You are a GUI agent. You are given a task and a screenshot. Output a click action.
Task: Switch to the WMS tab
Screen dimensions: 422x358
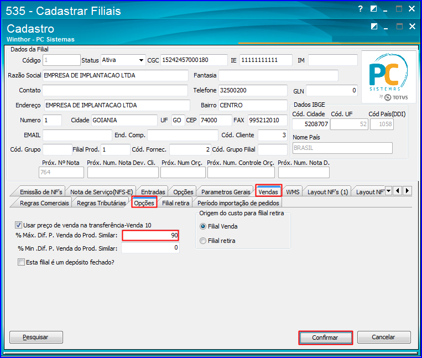pos(293,192)
